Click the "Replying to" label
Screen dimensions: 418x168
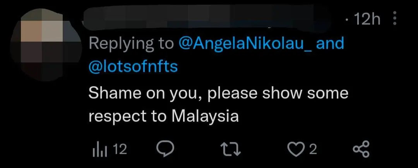[x=131, y=44]
